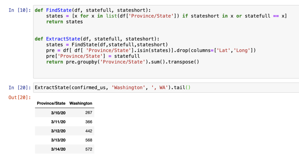Click the In [10] cell prompt

point(20,10)
